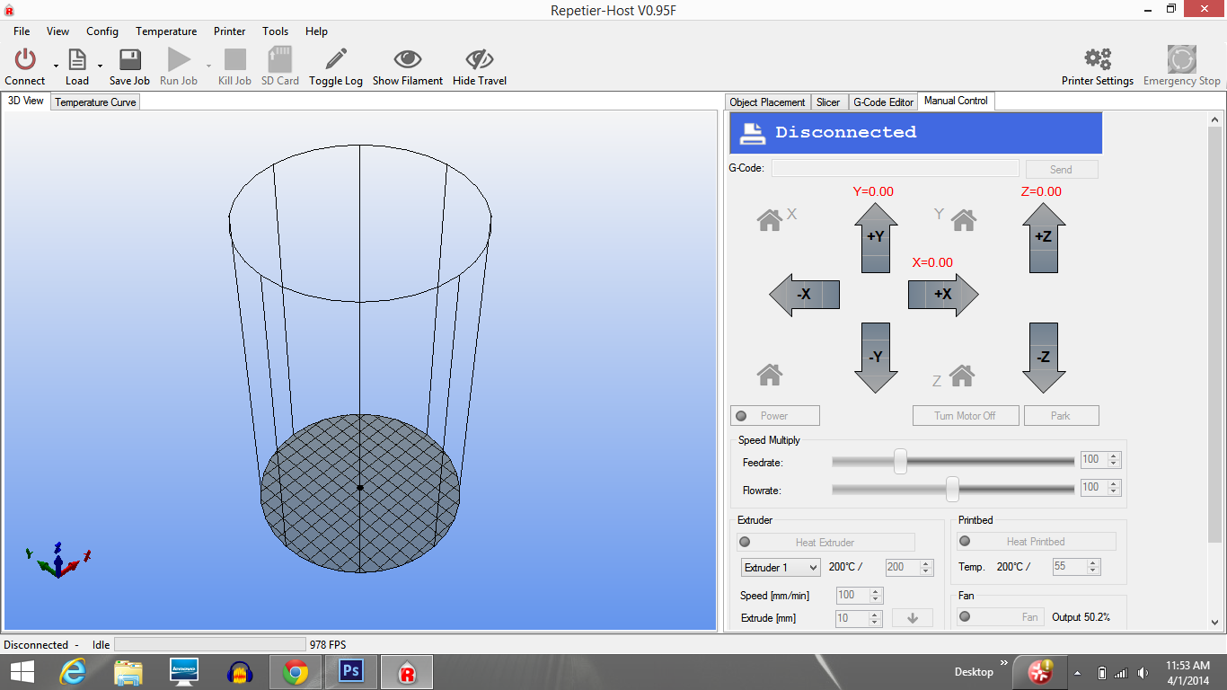Open the Connect dropdown arrow
This screenshot has width=1227, height=690.
coord(56,66)
